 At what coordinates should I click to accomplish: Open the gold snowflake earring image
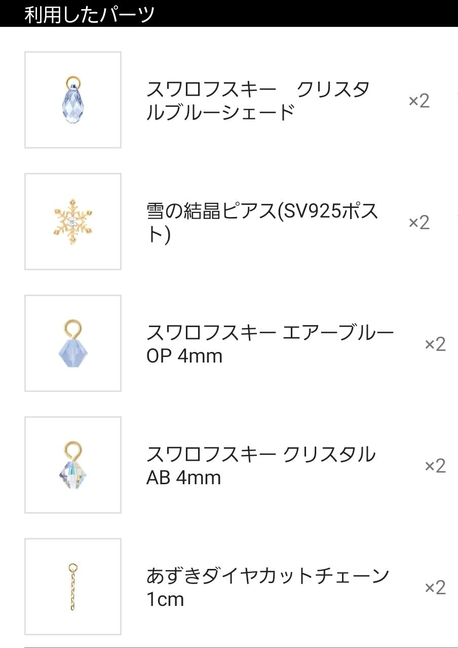pos(72,222)
